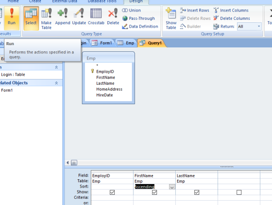Collapse the Related Objects group
This screenshot has width=272, height=205.
(56, 83)
